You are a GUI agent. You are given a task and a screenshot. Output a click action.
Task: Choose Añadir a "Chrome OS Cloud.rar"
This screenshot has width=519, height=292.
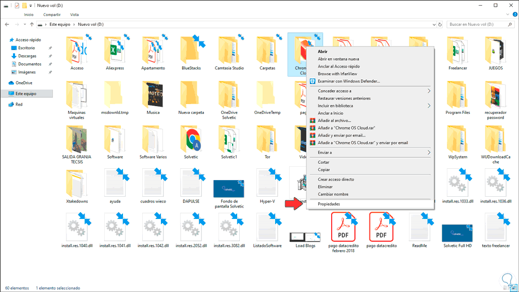click(x=346, y=128)
